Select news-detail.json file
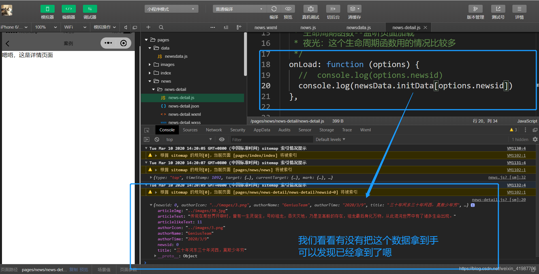 (183, 106)
